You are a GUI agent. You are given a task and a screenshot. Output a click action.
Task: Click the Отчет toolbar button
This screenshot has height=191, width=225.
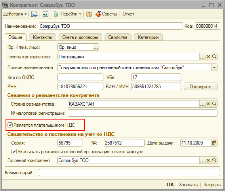(x=128, y=14)
